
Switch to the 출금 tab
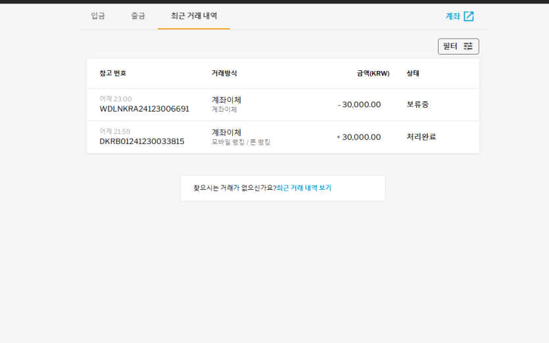(138, 16)
